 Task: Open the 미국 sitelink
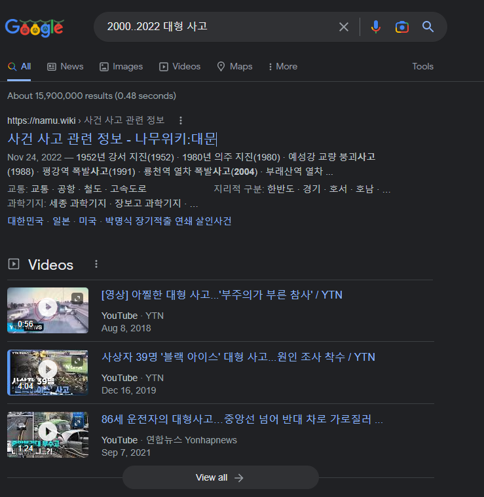coord(88,221)
